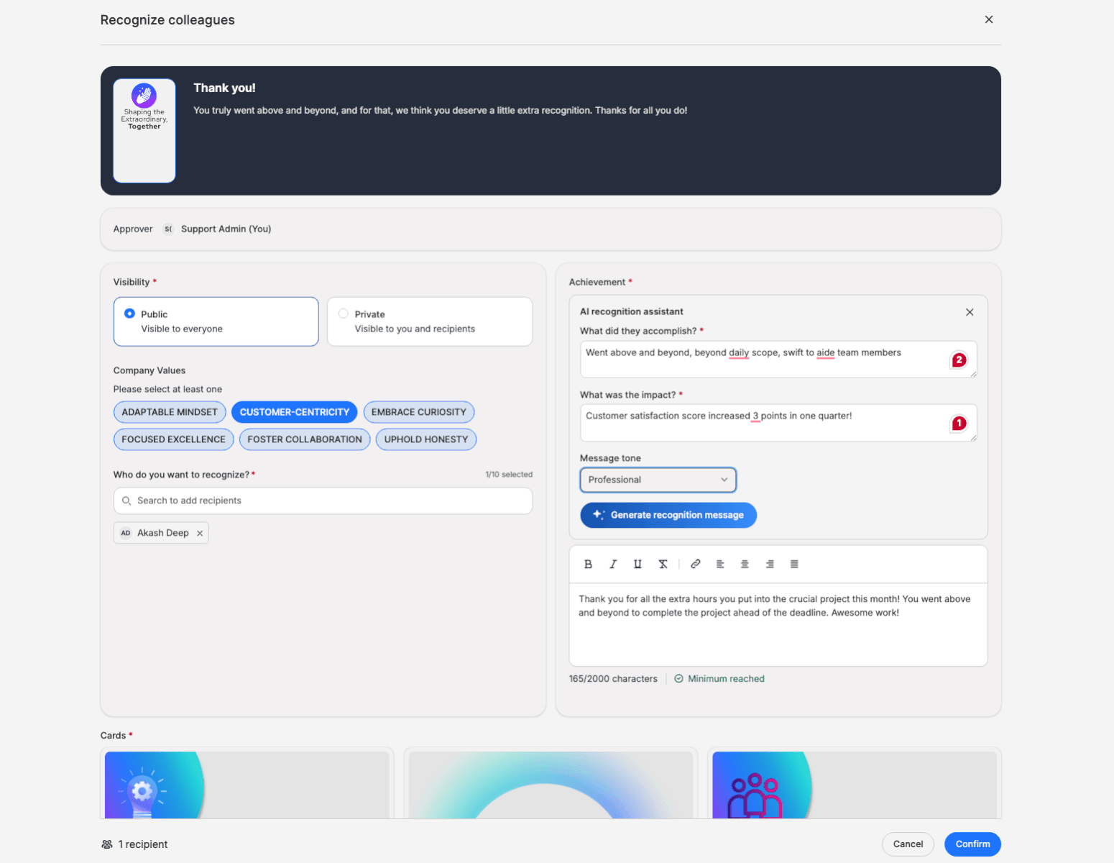This screenshot has width=1114, height=863.
Task: Click the Thank you card preview image
Action: pos(144,131)
